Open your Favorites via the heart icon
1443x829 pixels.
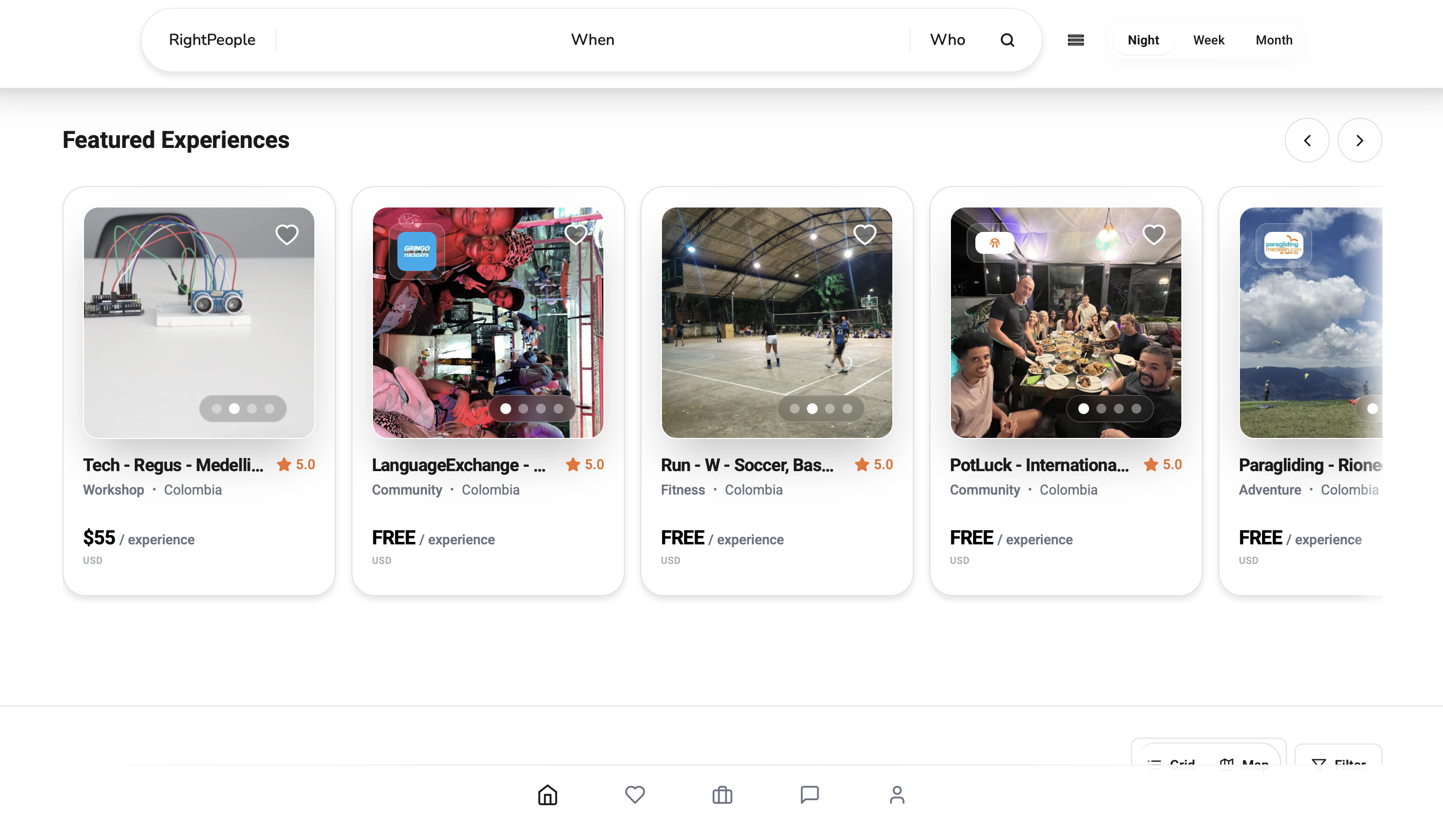pos(635,795)
